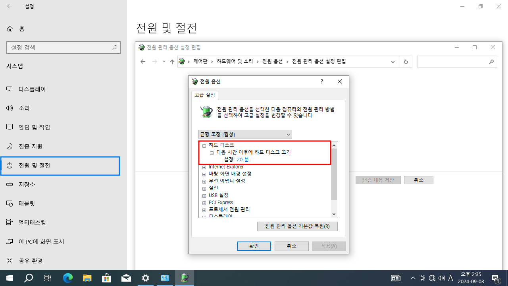This screenshot has height=286, width=508.
Task: Open Projecting to this PC settings
Action: click(63, 242)
